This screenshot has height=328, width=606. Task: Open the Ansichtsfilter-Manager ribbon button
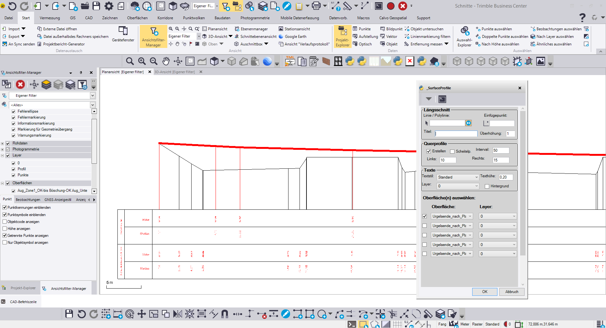153,37
